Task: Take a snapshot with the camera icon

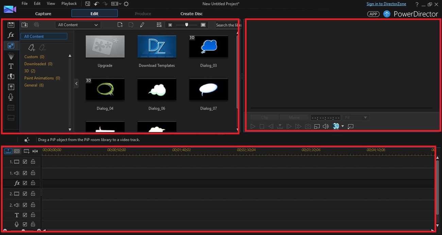Action: click(308, 126)
